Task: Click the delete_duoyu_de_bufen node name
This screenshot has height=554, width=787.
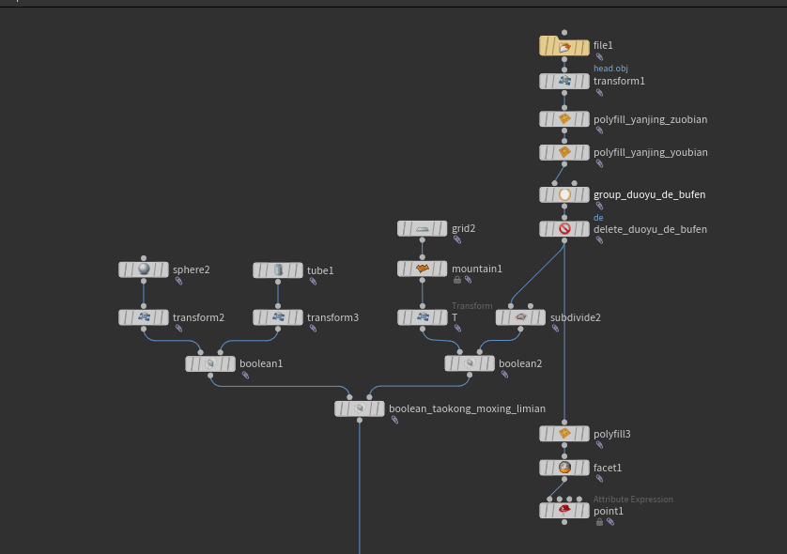Action: click(x=651, y=229)
